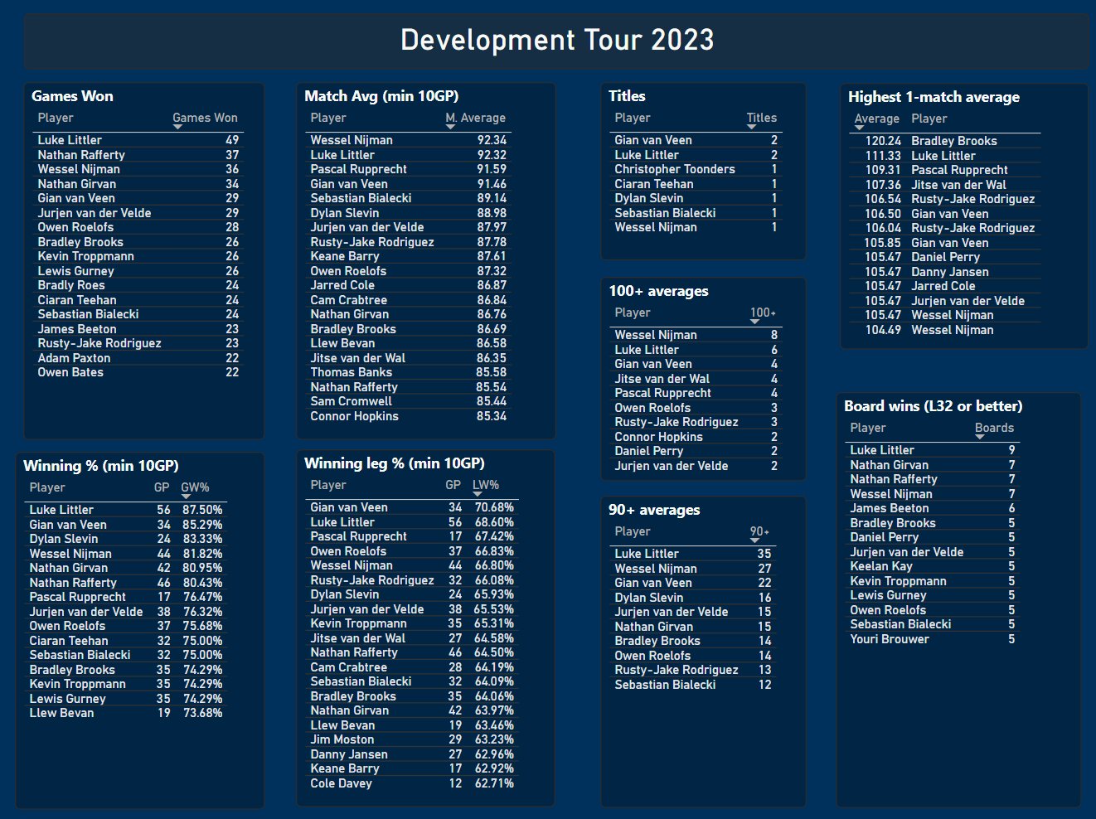1096x819 pixels.
Task: Select Llew Bevan in Winning % table
Action: (61, 713)
